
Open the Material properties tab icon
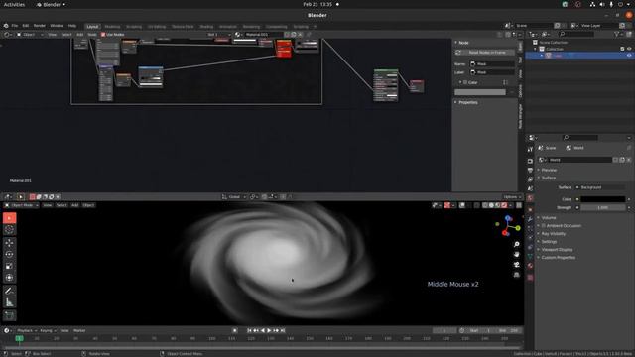pos(530,266)
